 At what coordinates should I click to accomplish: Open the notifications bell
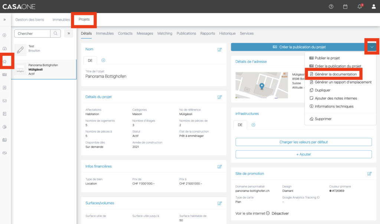click(x=360, y=7)
